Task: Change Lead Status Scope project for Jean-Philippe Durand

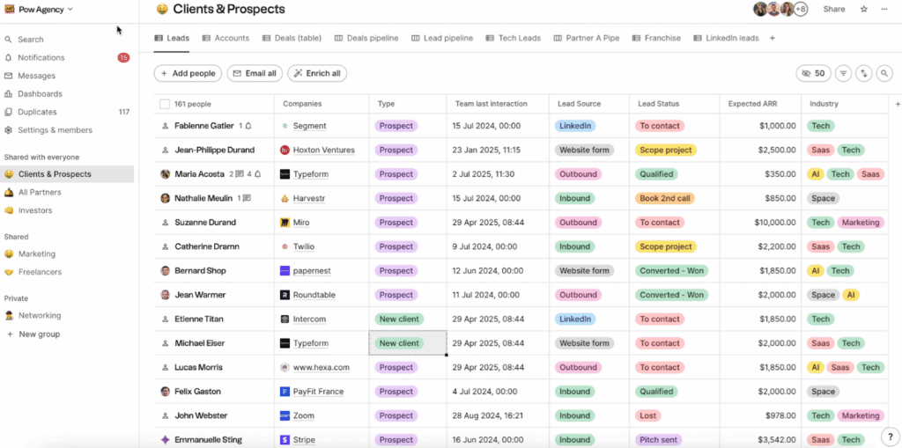Action: click(666, 151)
